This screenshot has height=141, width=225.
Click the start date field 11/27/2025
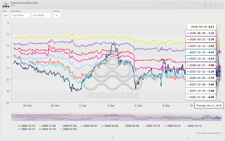[x=20, y=15]
